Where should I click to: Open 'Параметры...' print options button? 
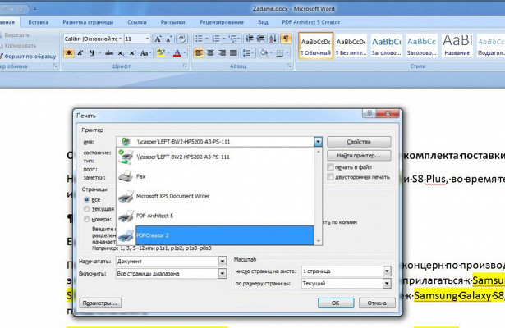(x=100, y=303)
